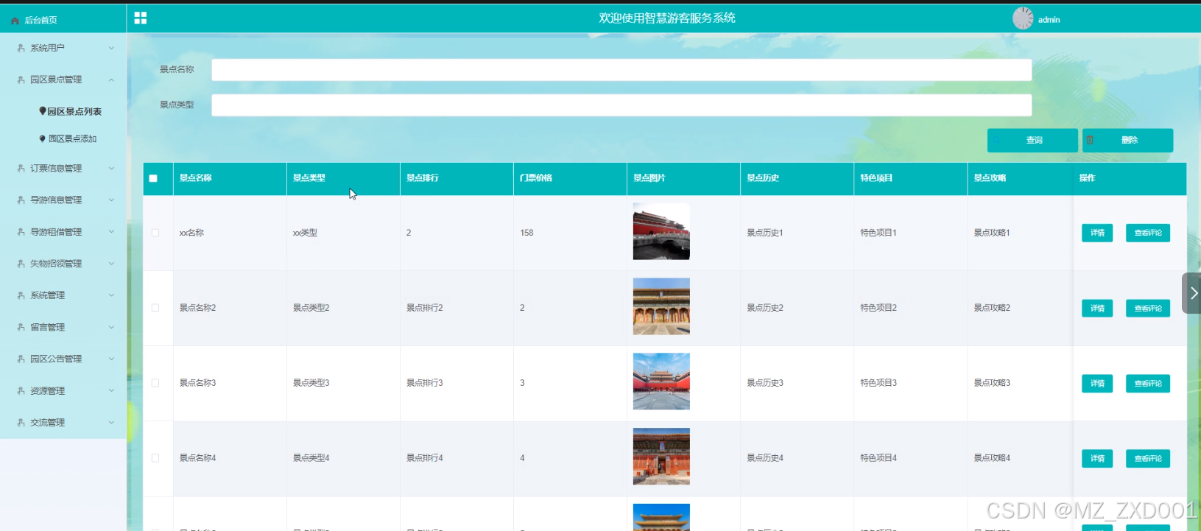Click the 查询 search button

1032,140
